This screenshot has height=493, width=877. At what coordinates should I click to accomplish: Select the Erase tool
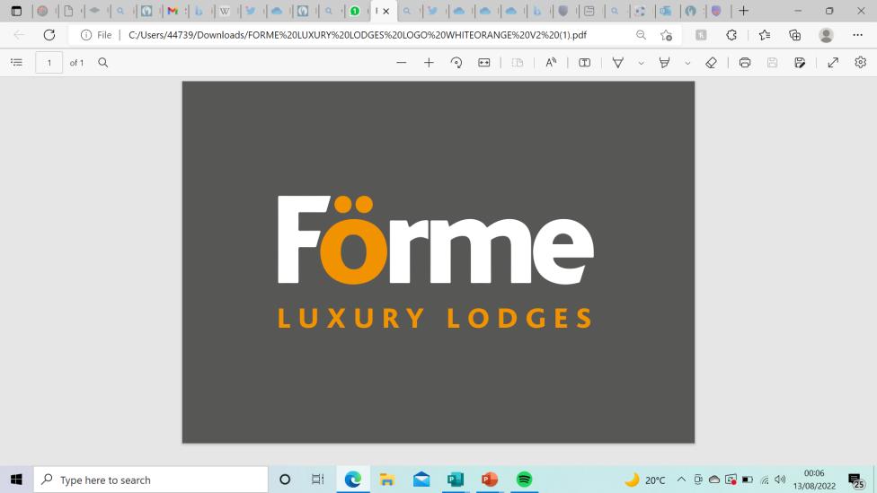click(711, 63)
